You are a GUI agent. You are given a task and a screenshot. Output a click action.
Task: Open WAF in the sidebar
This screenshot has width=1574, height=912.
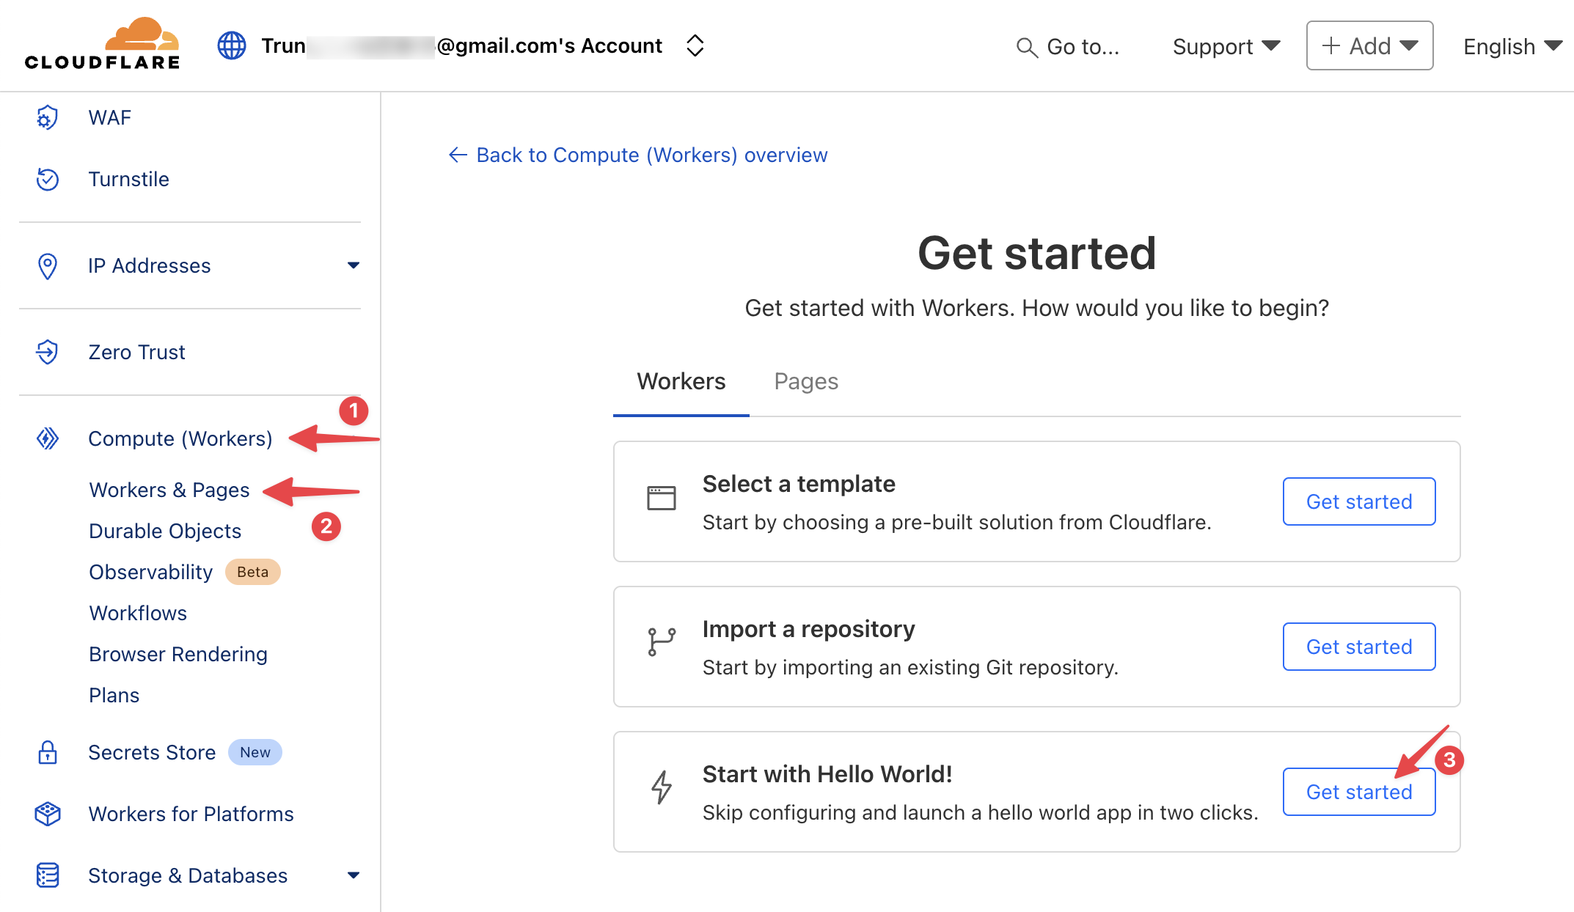pyautogui.click(x=110, y=117)
